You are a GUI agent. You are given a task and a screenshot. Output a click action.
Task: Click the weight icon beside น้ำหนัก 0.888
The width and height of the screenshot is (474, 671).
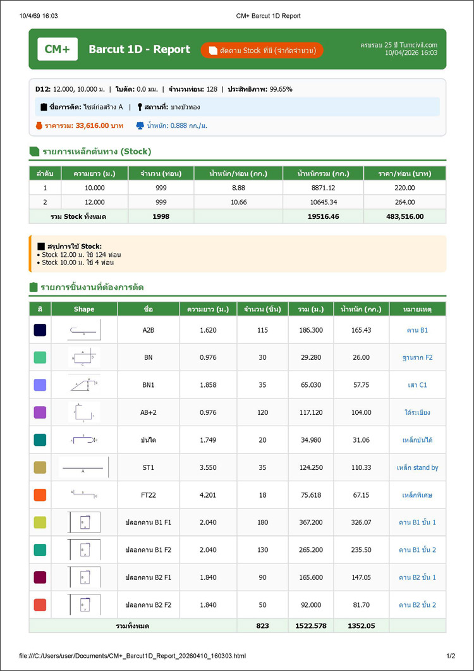point(140,126)
